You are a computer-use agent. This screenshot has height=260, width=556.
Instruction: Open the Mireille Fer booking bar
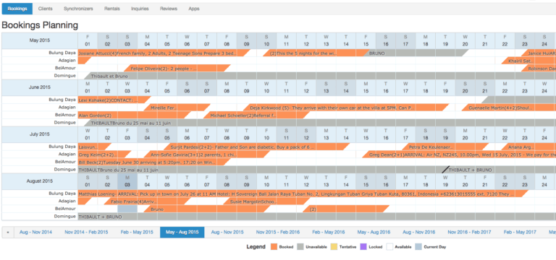(x=177, y=108)
